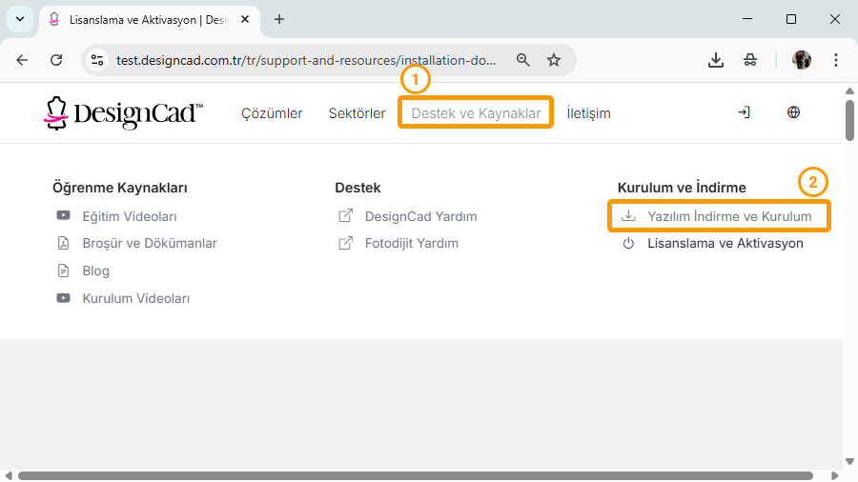Select Destek ve Kaynaklar menu item
The height and width of the screenshot is (482, 858).
point(476,113)
